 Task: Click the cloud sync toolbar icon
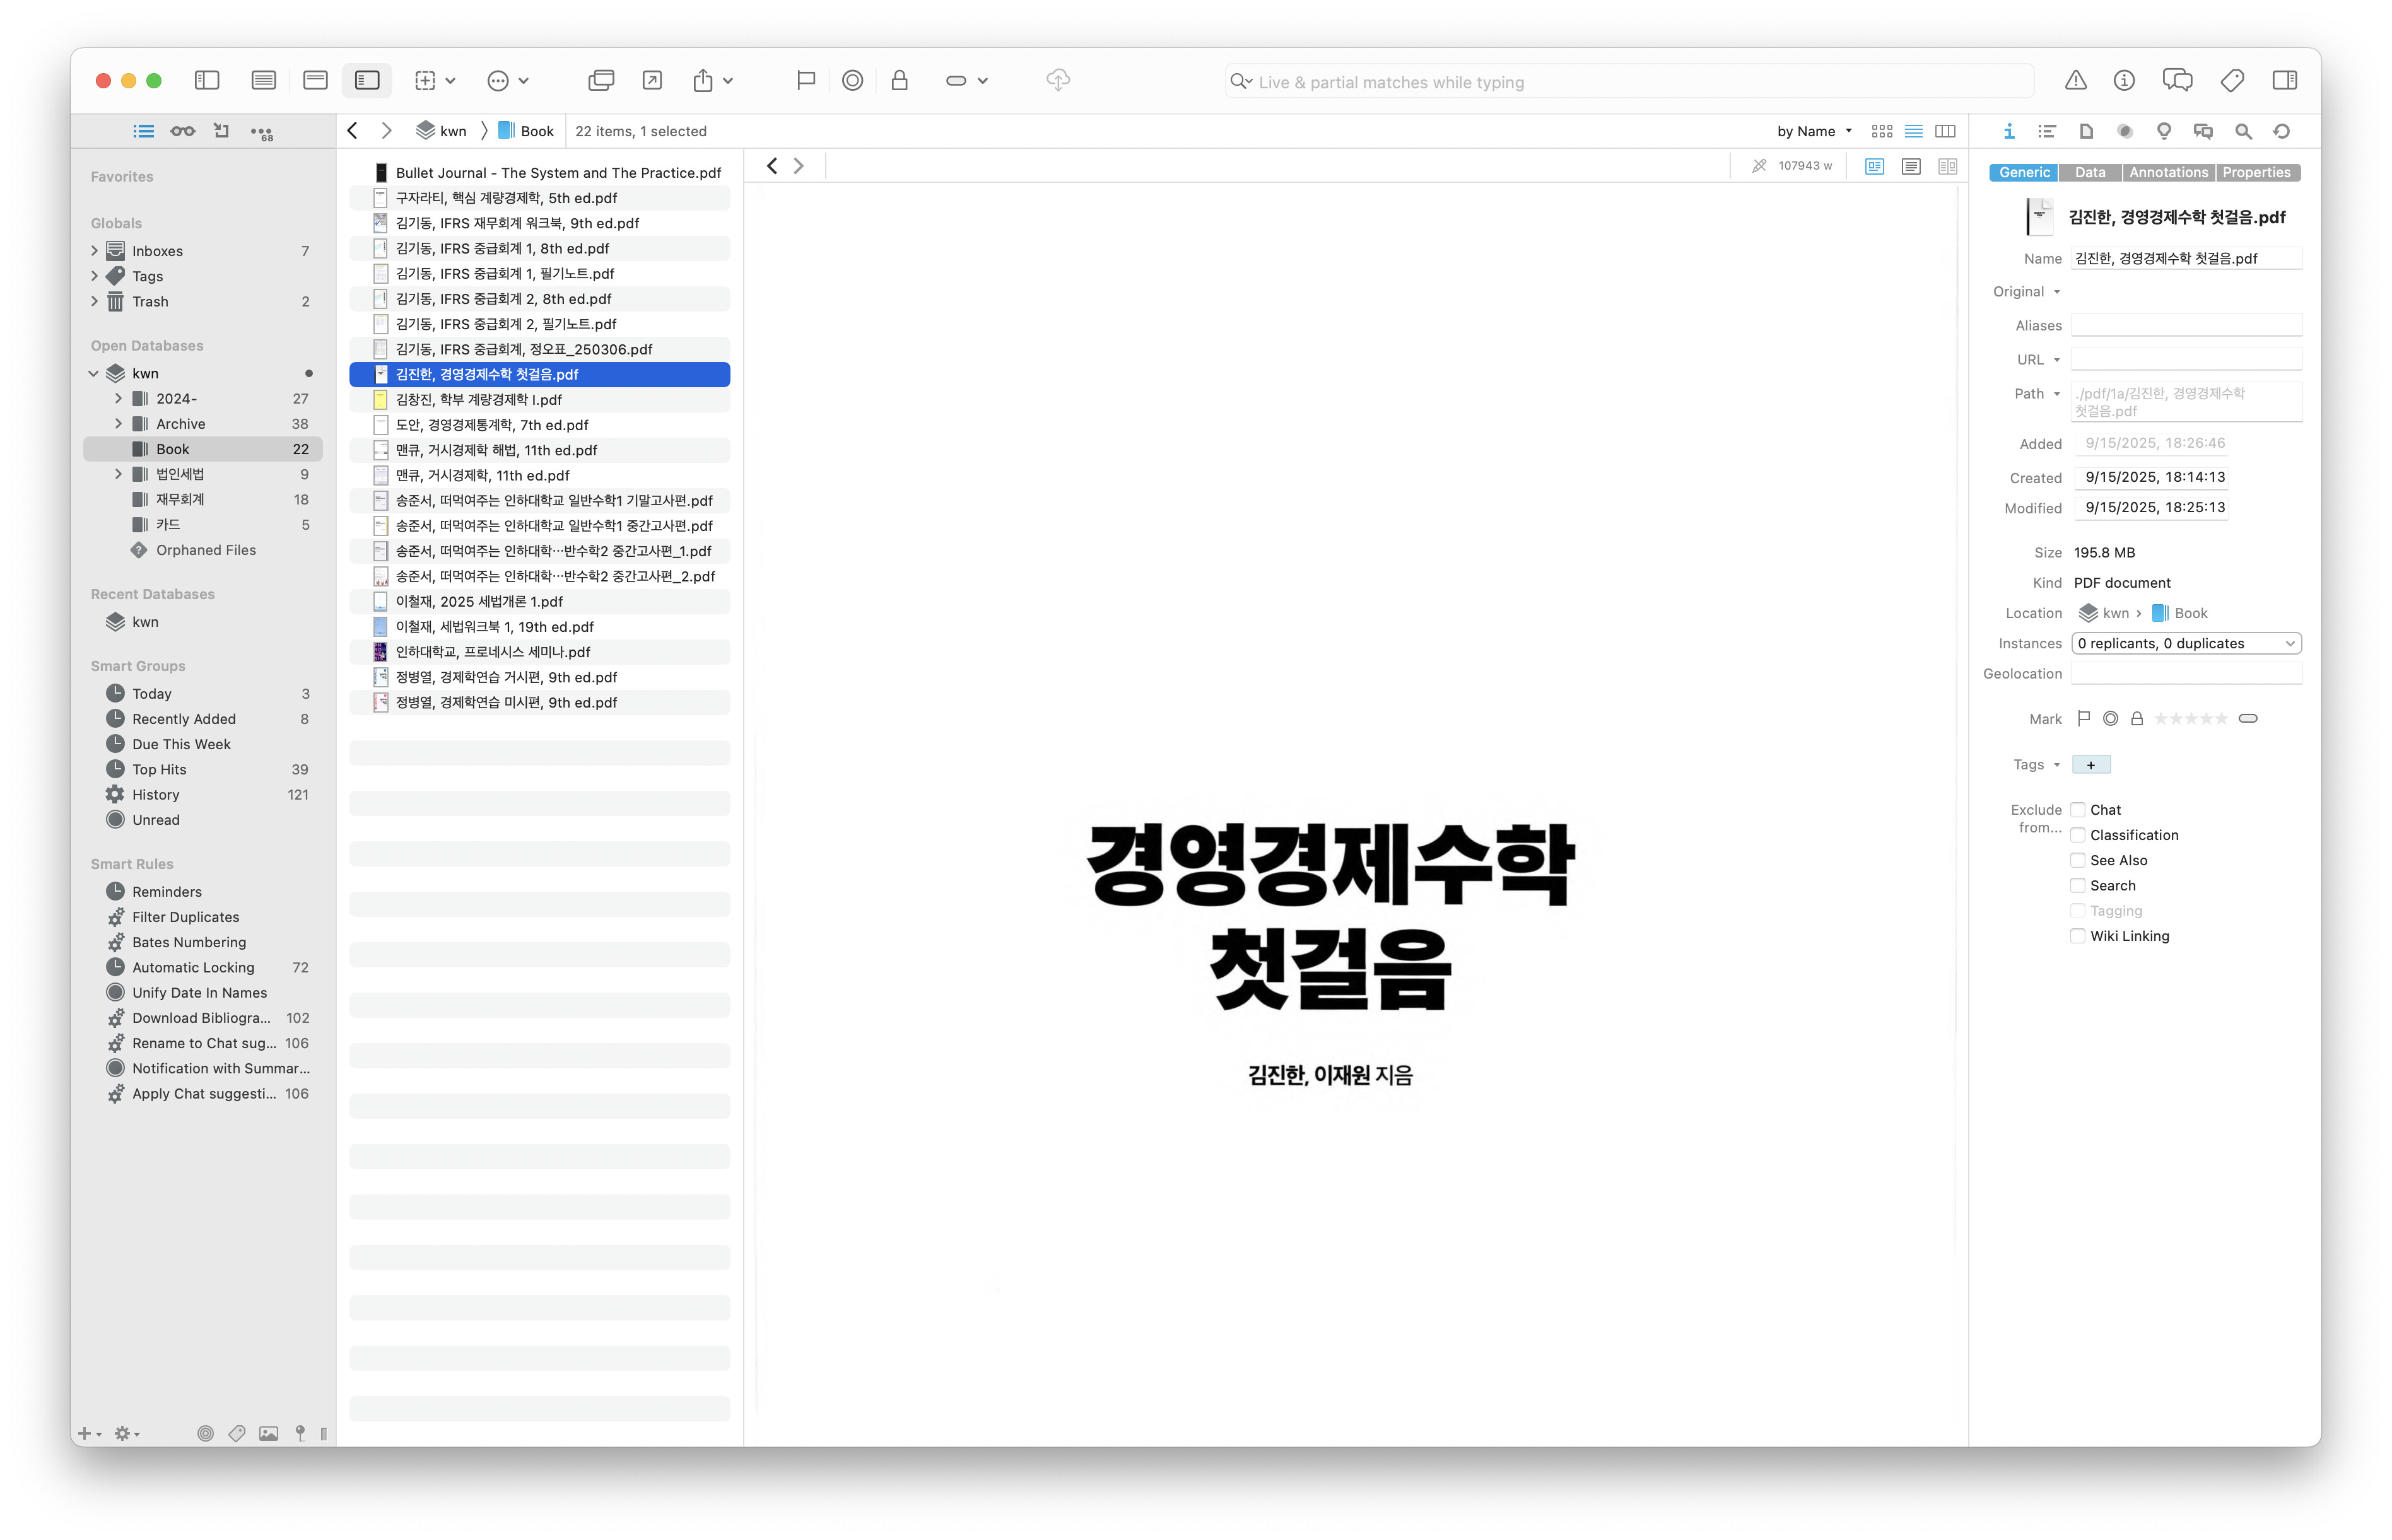[1057, 80]
